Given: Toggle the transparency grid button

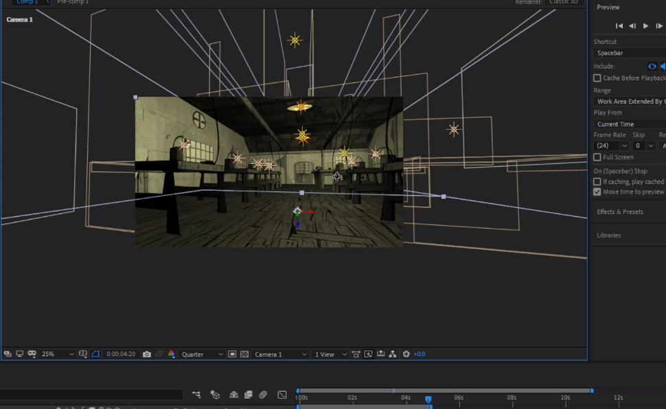Looking at the screenshot, I should coord(244,354).
